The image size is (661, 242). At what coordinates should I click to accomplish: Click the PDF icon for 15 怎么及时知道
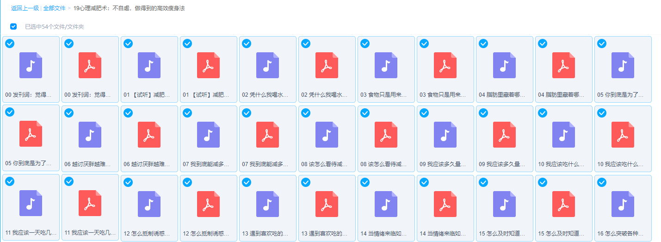[563, 204]
